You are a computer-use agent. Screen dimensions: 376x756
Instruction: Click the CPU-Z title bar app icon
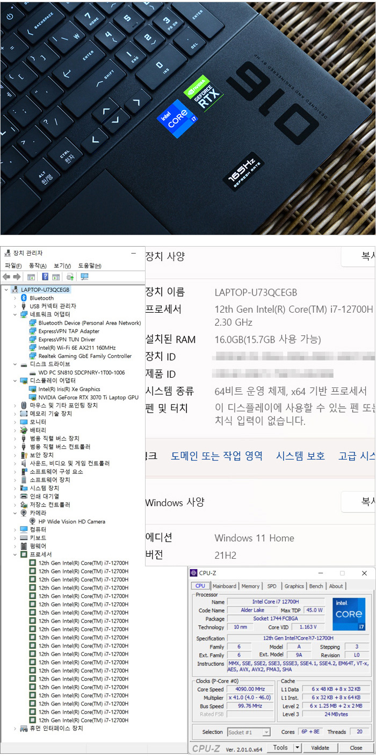[194, 573]
